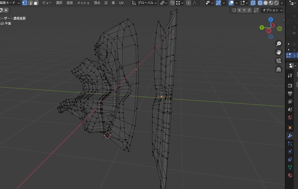Open the 頂点 menu

(97, 3)
